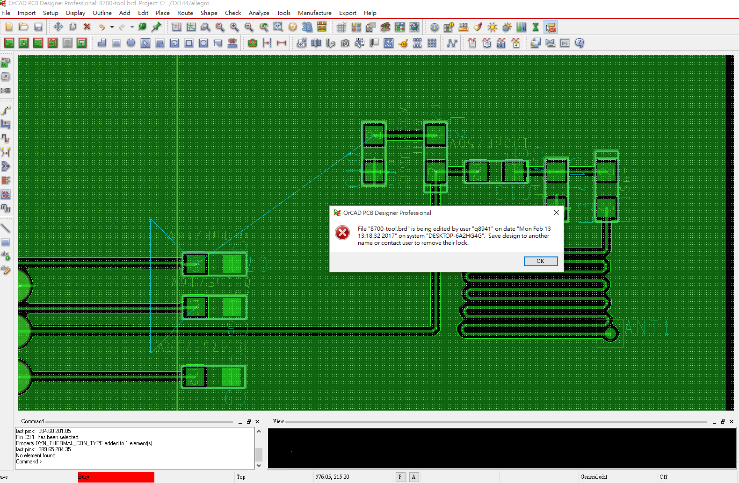Toggle the A button in status bar
This screenshot has height=483, width=739.
point(414,477)
